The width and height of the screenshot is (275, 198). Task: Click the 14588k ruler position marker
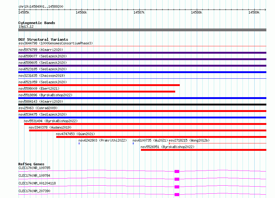tap(197, 12)
